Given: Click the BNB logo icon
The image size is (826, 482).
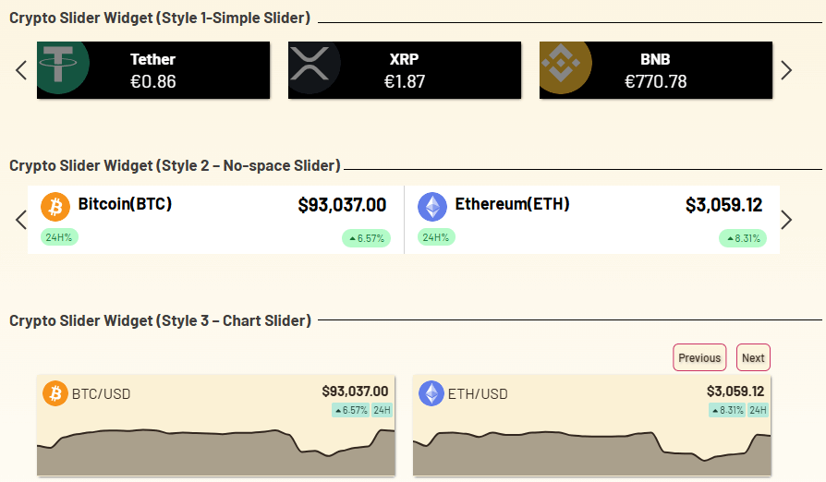Looking at the screenshot, I should point(565,70).
